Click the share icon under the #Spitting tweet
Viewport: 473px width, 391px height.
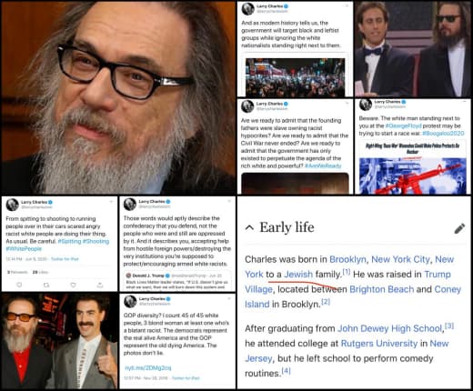point(100,285)
